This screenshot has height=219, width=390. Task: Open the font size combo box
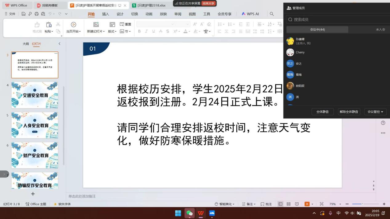coord(183,24)
